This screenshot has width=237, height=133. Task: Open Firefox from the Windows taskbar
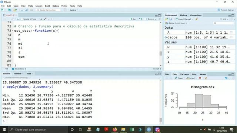(x=115, y=129)
